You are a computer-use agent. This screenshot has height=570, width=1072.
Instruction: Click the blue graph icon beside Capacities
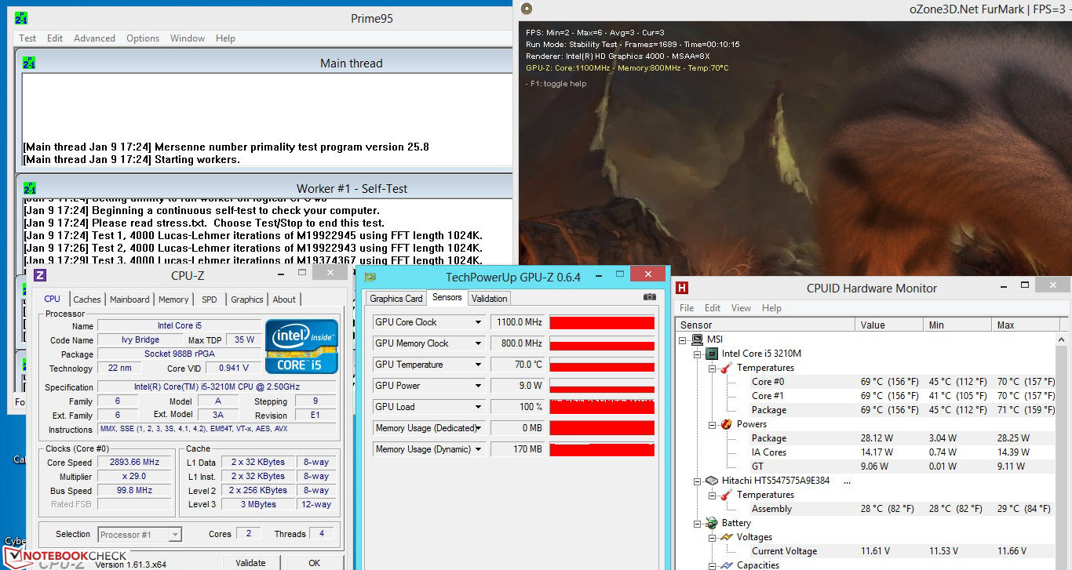point(726,565)
